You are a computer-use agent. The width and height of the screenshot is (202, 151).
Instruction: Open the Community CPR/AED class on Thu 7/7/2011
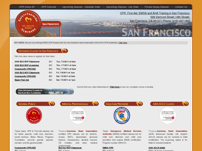point(25,69)
